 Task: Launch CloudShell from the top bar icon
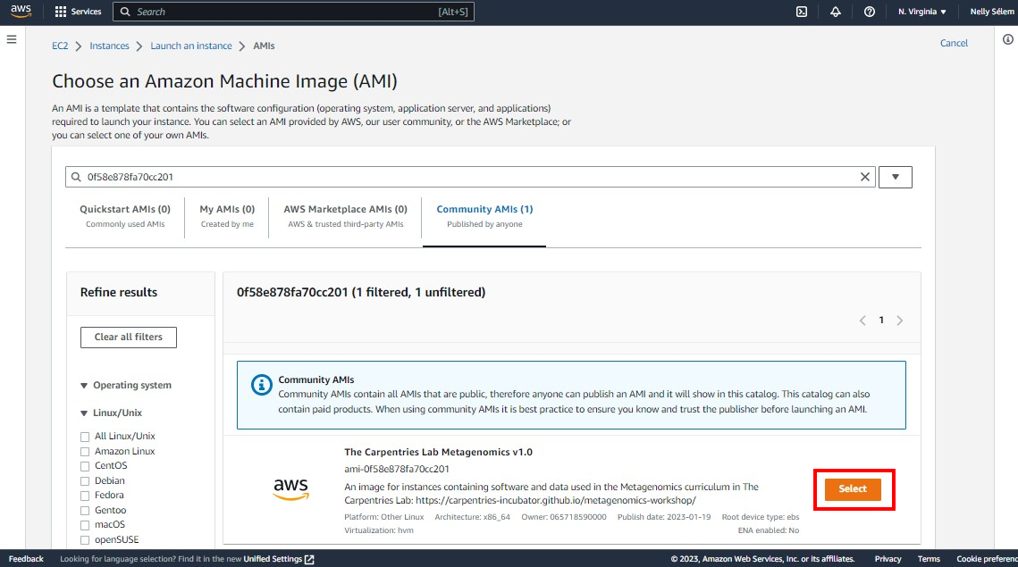coord(801,12)
